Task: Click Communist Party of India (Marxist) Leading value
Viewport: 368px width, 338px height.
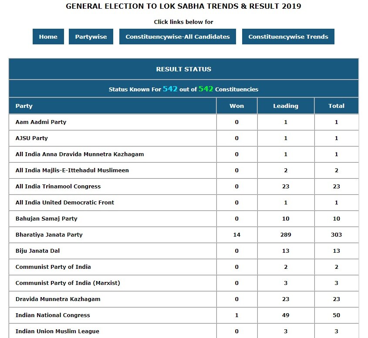Action: pos(286,283)
